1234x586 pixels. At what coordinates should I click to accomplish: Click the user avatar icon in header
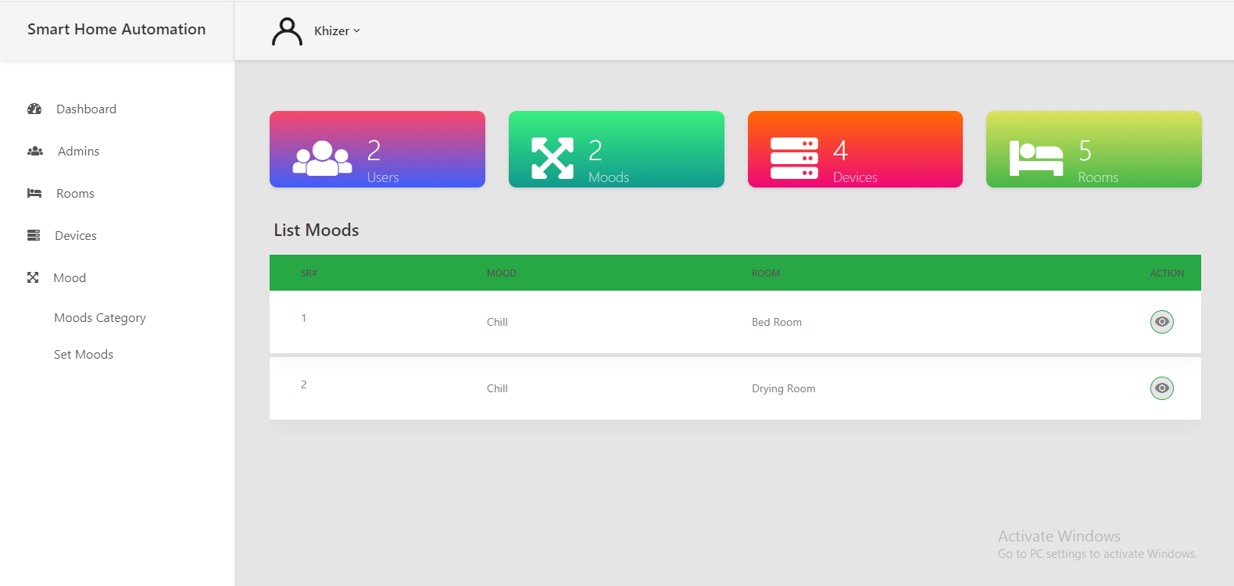(287, 32)
